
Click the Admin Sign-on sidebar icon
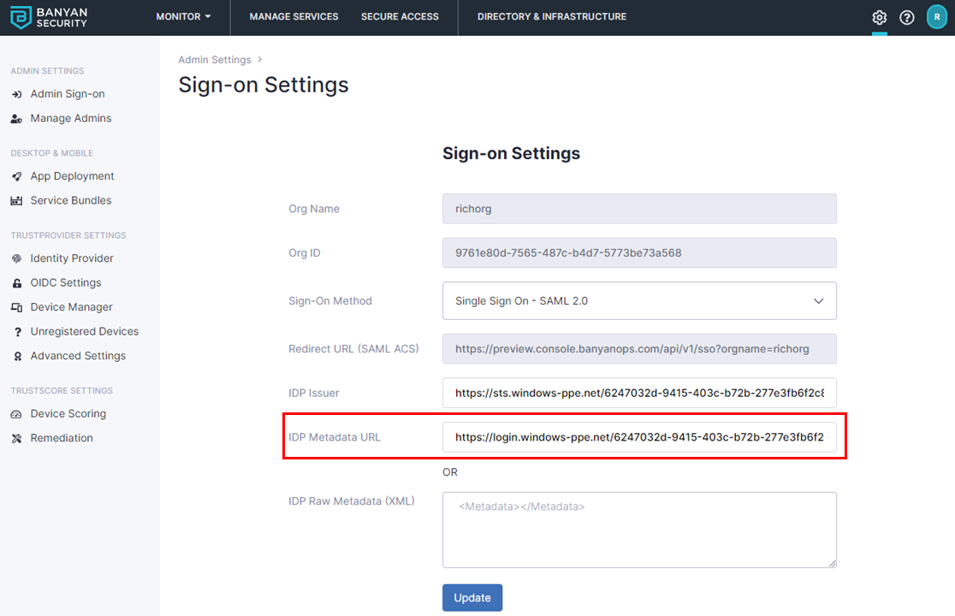pos(16,94)
